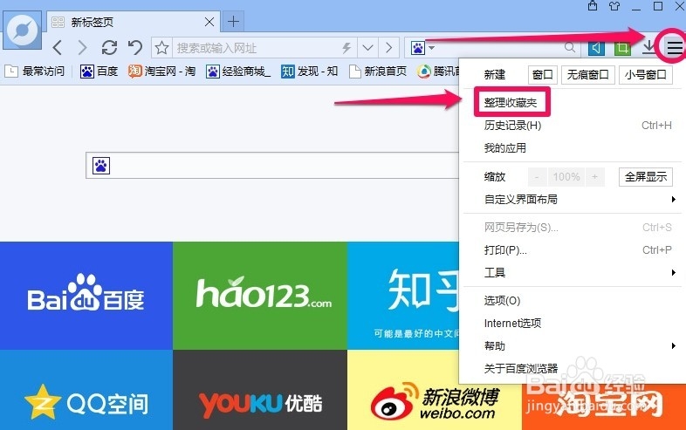Image resolution: width=686 pixels, height=430 pixels.
Task: Close the 新标签页 tab
Action: [x=209, y=22]
